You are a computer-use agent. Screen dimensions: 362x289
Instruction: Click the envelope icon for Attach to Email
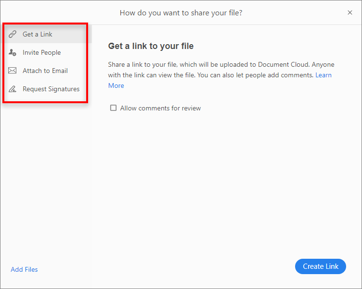13,71
